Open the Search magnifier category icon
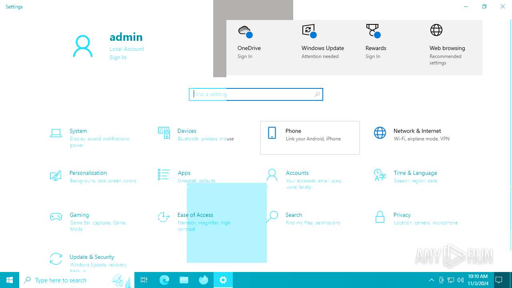The image size is (512, 288). (272, 217)
